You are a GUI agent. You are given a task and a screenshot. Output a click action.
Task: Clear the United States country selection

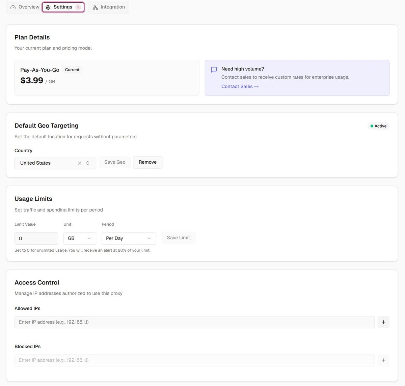pos(80,163)
